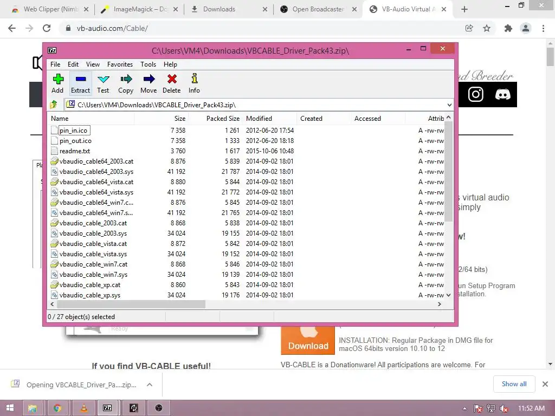Click the muted volume tray icon
The height and width of the screenshot is (416, 555).
(504, 408)
